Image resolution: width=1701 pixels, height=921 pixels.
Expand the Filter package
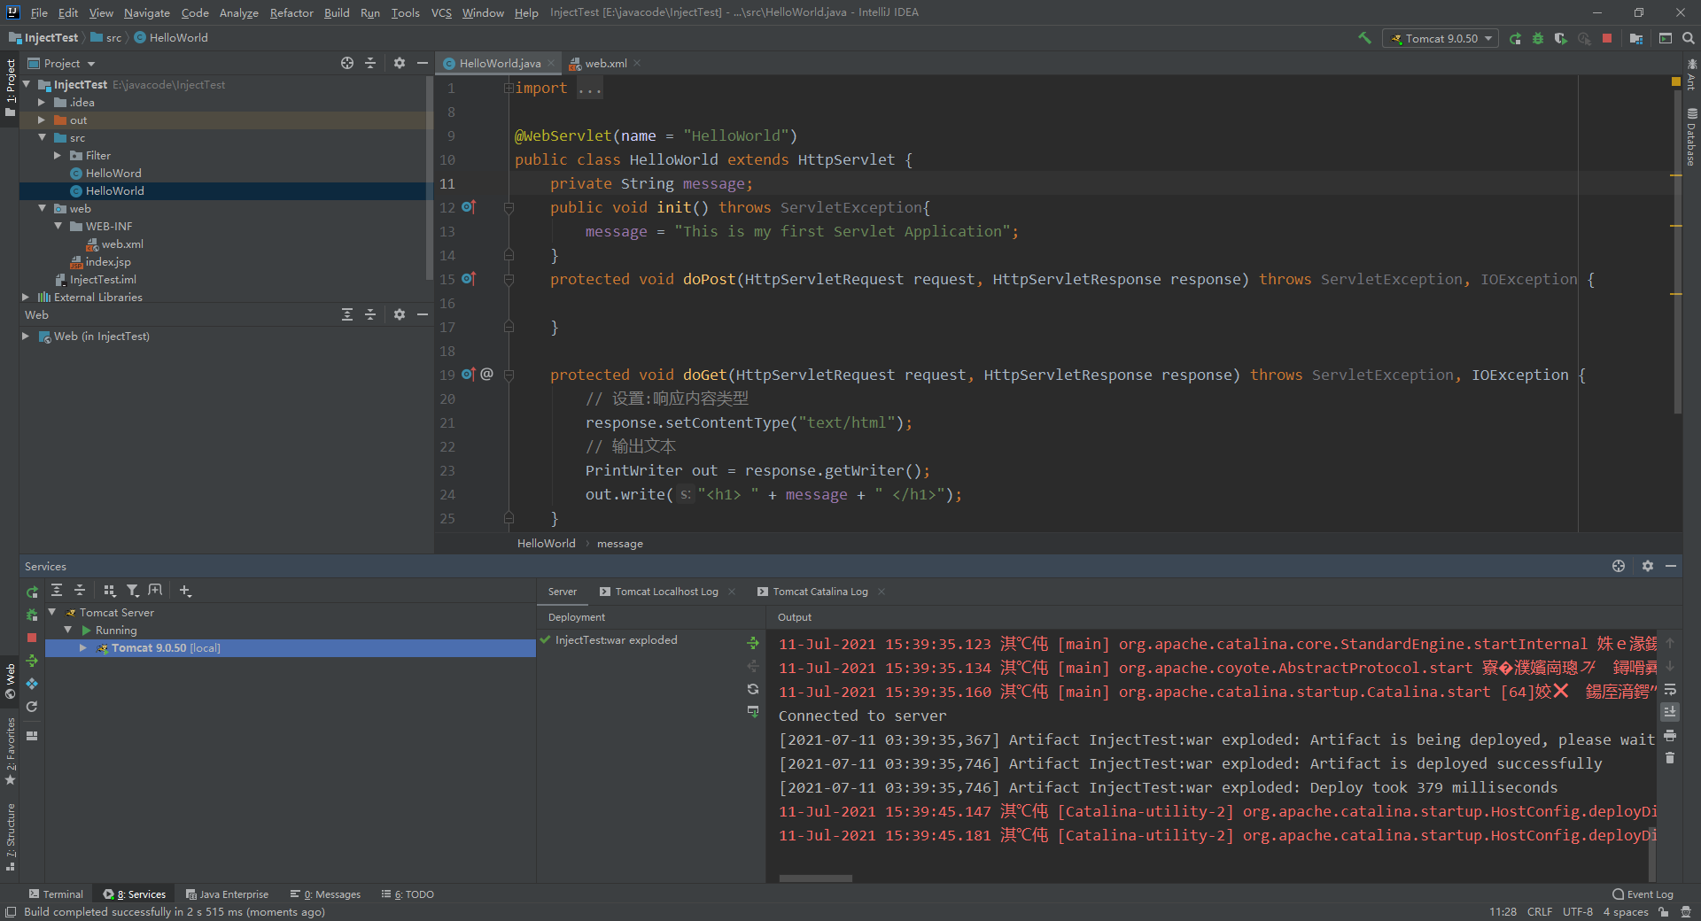click(x=58, y=155)
